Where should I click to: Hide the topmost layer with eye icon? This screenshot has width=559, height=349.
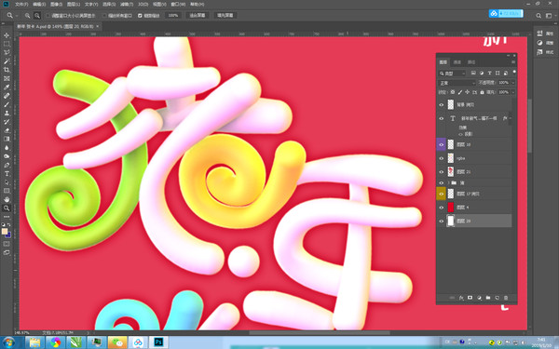442,104
